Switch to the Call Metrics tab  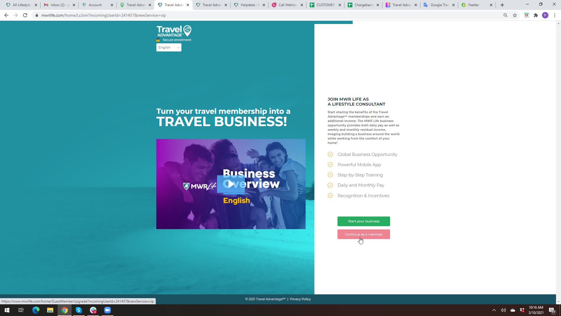tap(287, 5)
